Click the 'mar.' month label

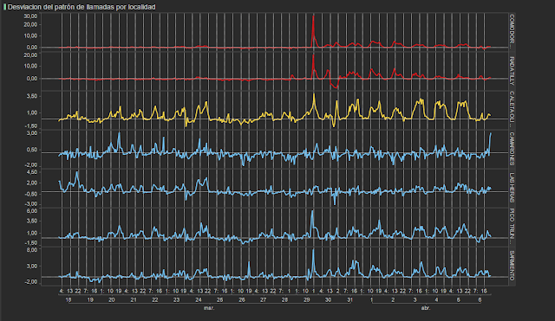209,308
